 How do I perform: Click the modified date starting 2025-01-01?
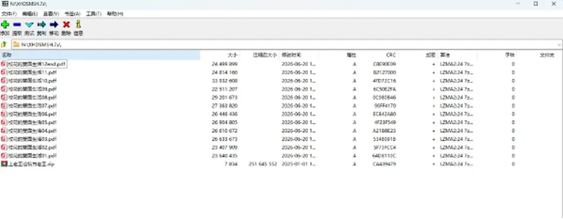[x=299, y=164]
